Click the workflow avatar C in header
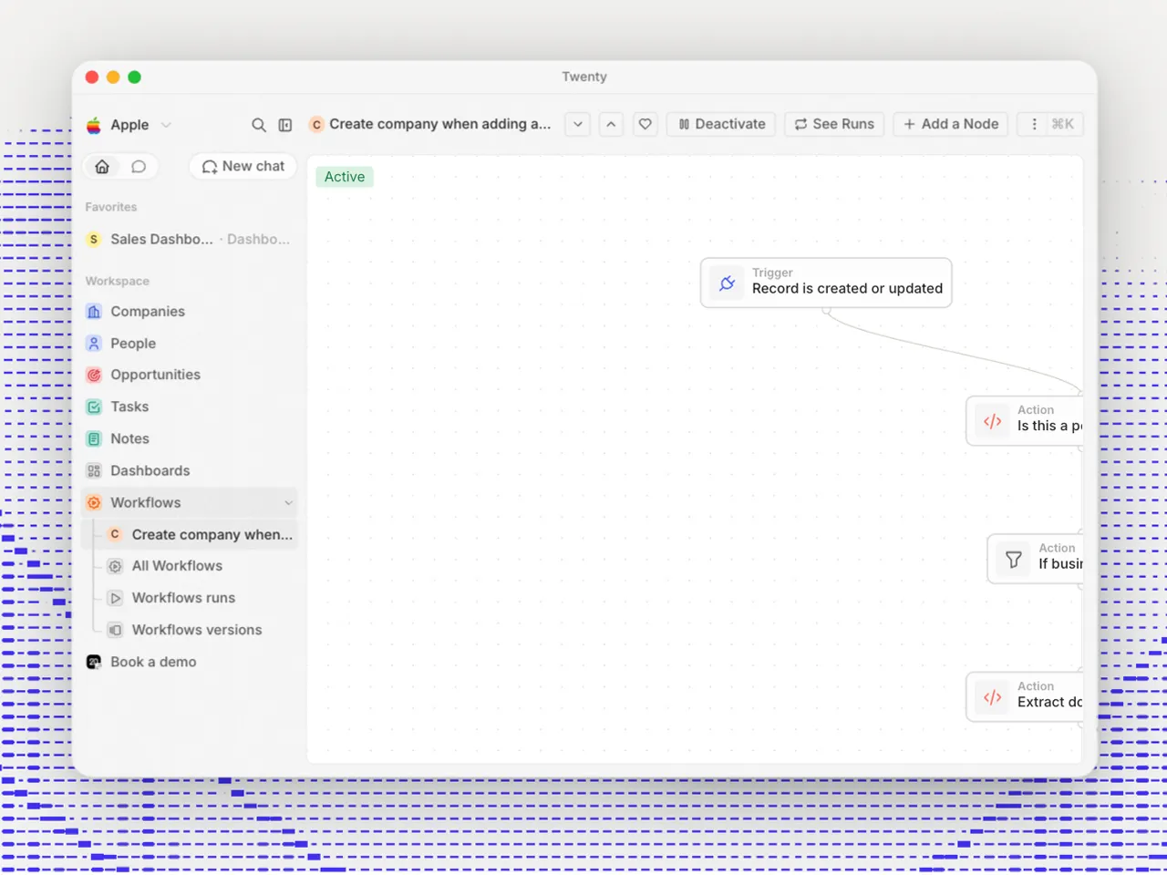 [x=316, y=125]
